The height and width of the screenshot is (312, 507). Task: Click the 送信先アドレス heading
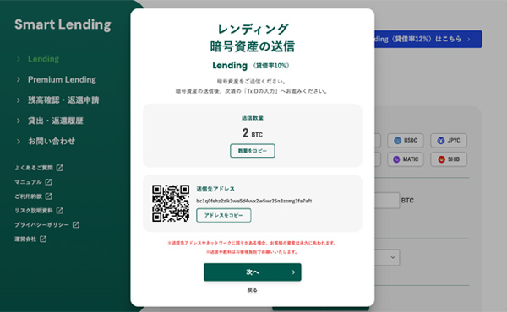[x=215, y=189]
